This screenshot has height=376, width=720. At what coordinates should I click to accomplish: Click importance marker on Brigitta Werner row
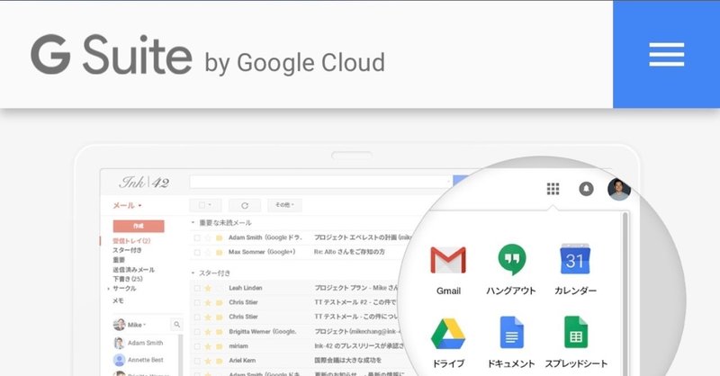pyautogui.click(x=220, y=331)
